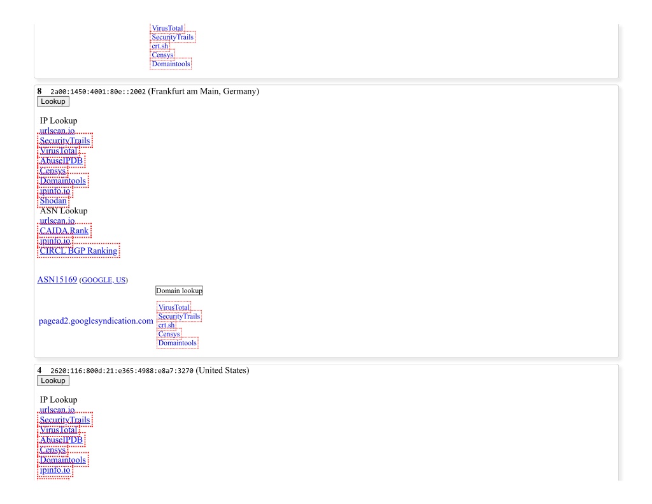Click the '(United States)' location text
Image resolution: width=652 pixels, height=504 pixels.
[x=222, y=370]
